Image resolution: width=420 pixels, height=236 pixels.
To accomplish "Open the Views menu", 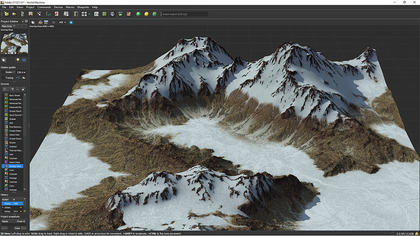I will (20, 7).
